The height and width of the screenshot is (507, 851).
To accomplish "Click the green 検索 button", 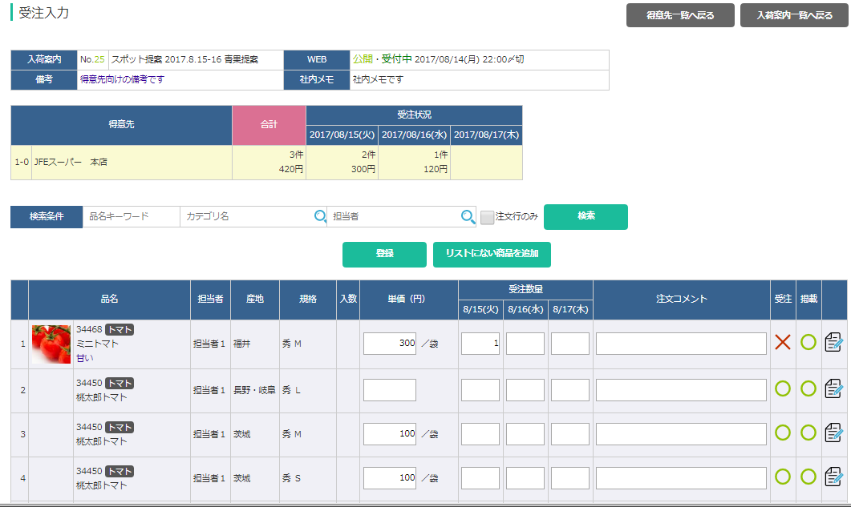I will pos(586,216).
